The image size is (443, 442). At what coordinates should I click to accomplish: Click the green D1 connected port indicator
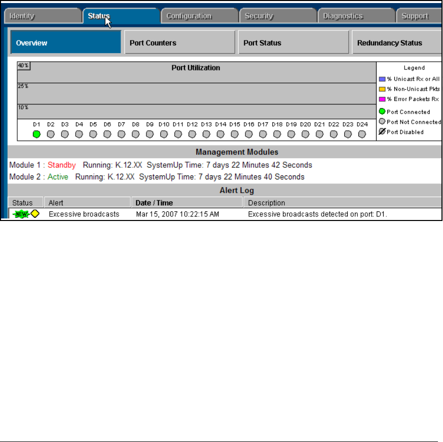pyautogui.click(x=36, y=134)
